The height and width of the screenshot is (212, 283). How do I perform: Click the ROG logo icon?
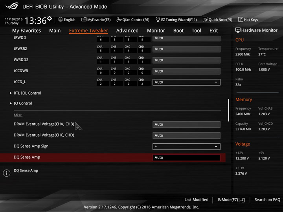point(12,6)
